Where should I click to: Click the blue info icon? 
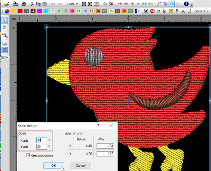tap(186, 4)
